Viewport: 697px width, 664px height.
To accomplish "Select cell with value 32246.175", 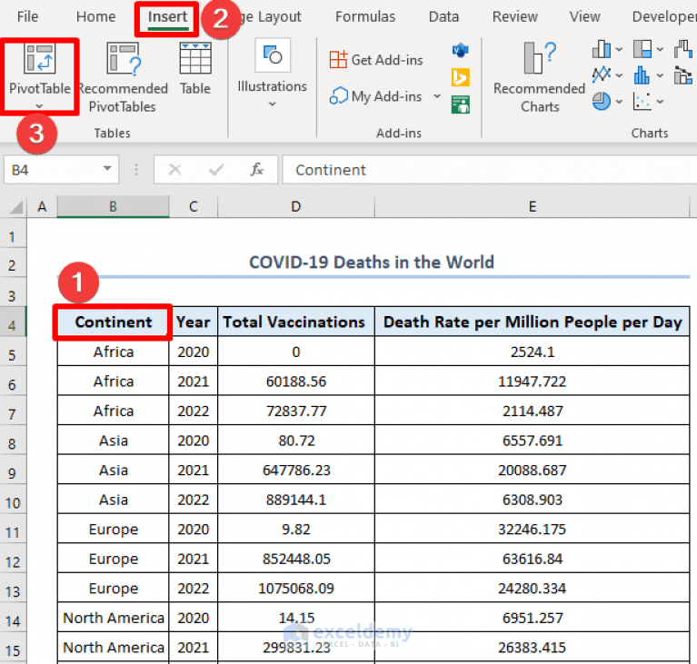I will 533,529.
